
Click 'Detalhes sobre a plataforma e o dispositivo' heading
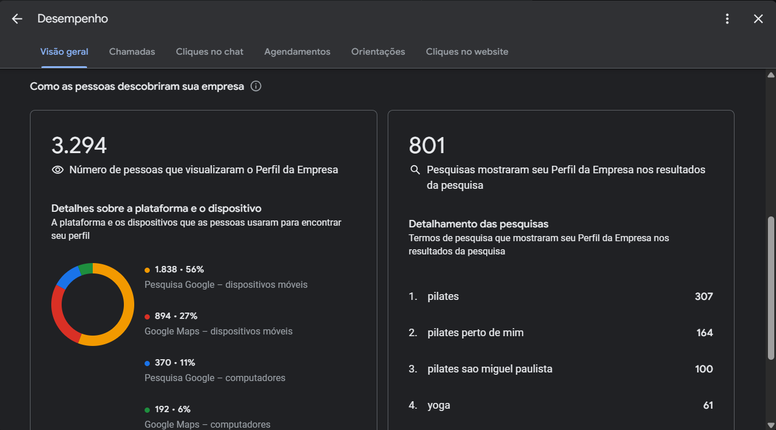tap(157, 208)
